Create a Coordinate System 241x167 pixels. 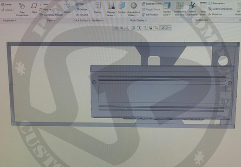pos(51,15)
